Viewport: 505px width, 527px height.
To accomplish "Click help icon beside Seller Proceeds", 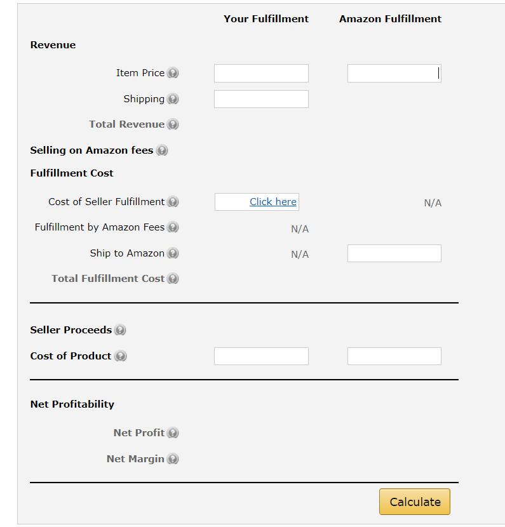I will click(x=120, y=330).
